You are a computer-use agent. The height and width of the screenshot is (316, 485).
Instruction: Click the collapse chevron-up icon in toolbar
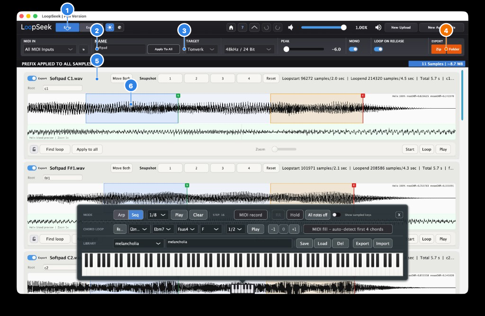254,27
